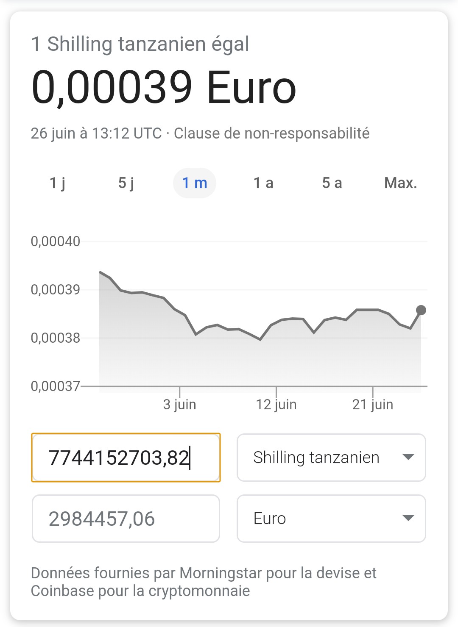The height and width of the screenshot is (627, 458).
Task: Select the 12 juin axis marker
Action: 276,405
